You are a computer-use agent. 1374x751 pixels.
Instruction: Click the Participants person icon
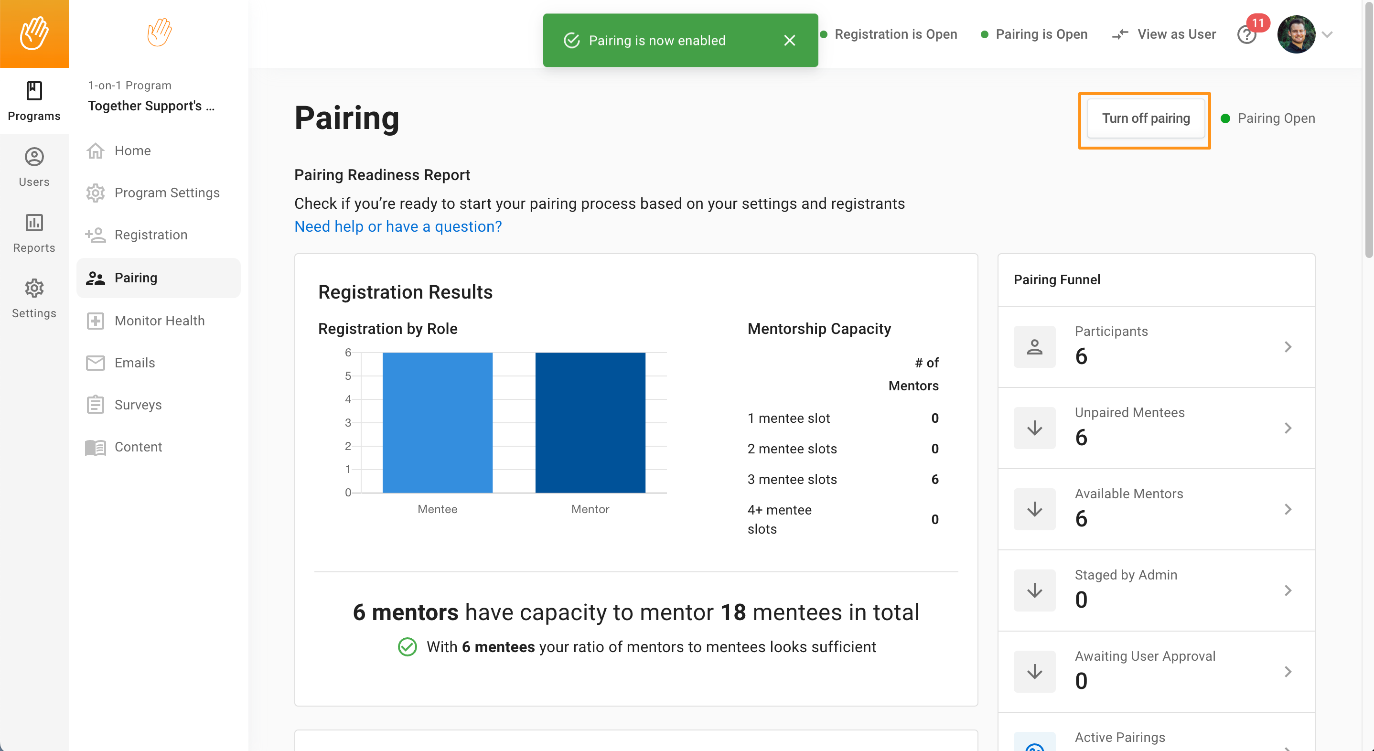pos(1034,347)
